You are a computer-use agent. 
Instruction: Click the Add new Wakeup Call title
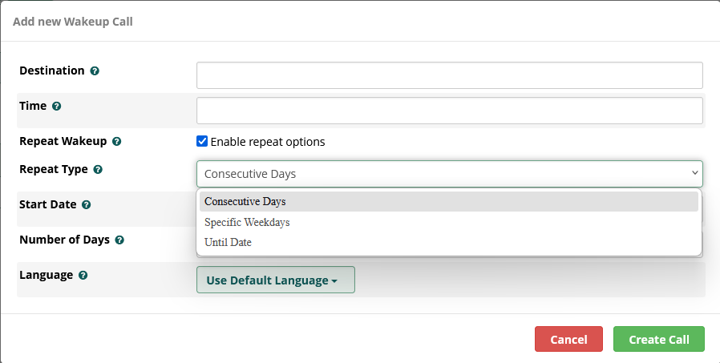(73, 22)
